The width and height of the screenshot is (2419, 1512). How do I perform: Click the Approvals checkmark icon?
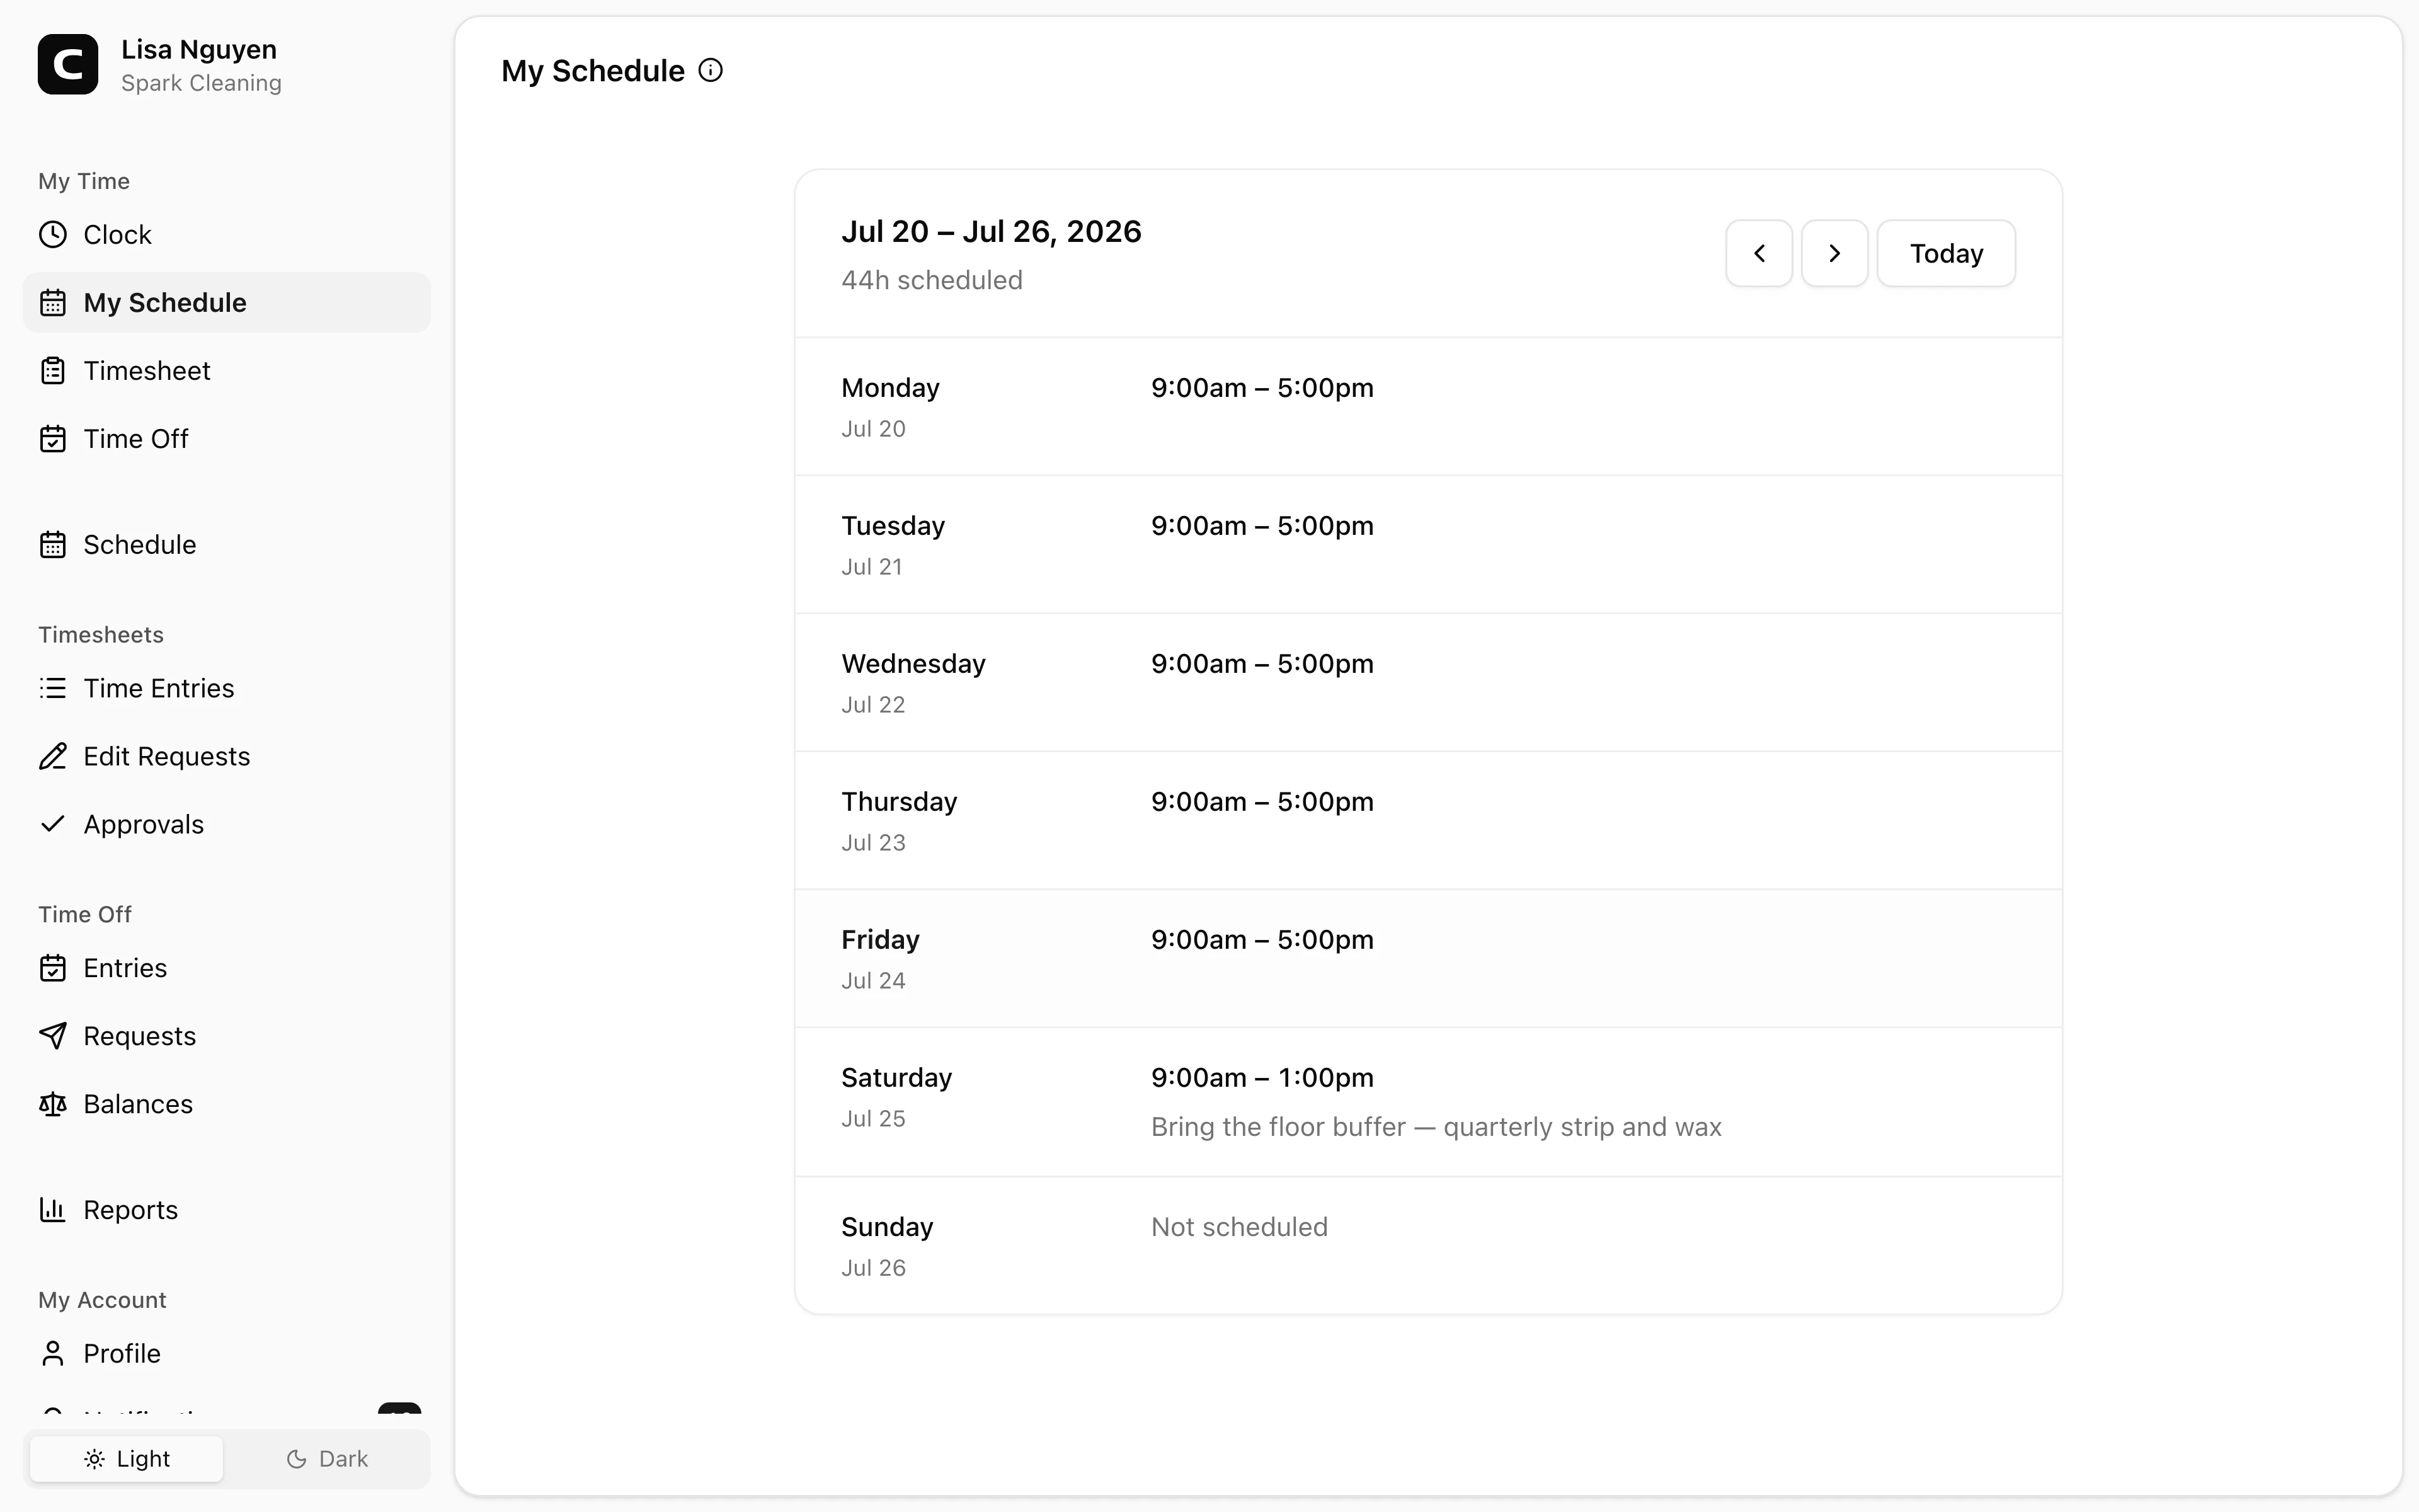tap(53, 825)
